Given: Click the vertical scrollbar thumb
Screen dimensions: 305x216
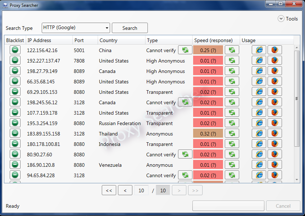Looking at the screenshot, I should click(297, 98).
